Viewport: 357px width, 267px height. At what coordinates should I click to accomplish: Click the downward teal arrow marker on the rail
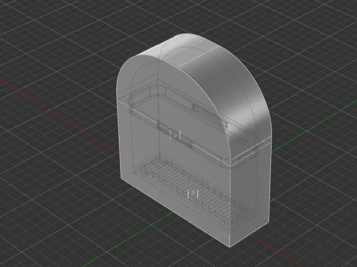(175, 136)
